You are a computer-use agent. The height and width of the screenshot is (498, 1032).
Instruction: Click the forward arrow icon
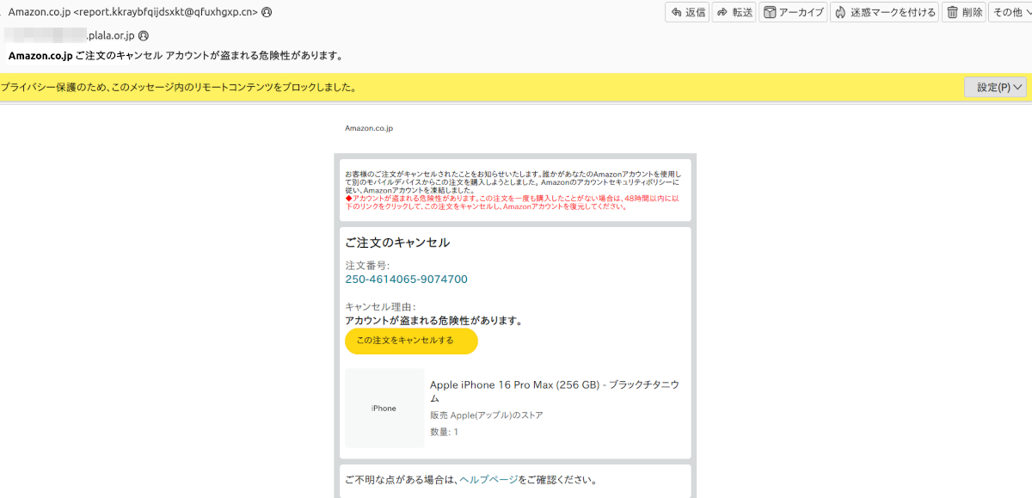pyautogui.click(x=722, y=12)
